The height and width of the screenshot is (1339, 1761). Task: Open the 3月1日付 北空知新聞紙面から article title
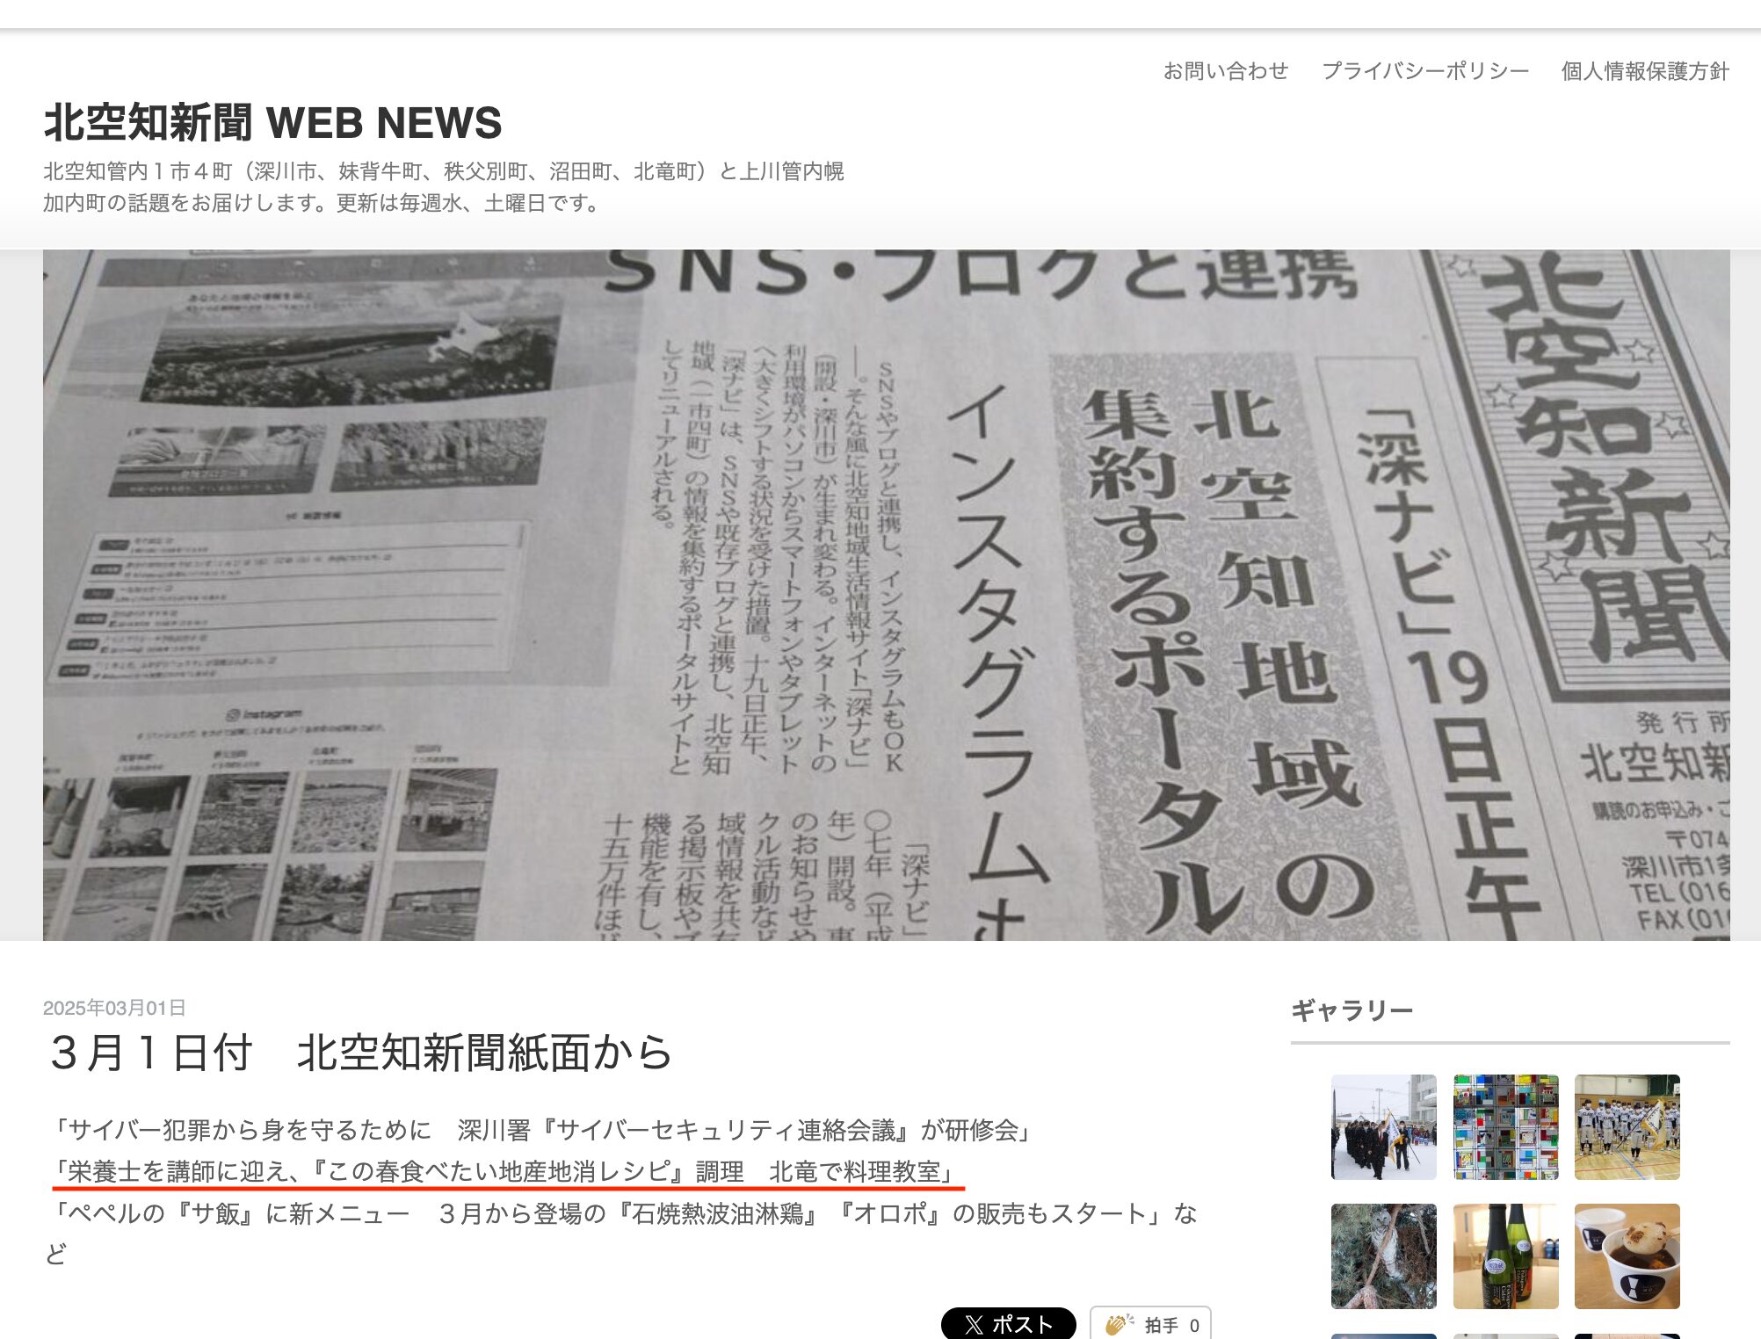[x=361, y=1053]
